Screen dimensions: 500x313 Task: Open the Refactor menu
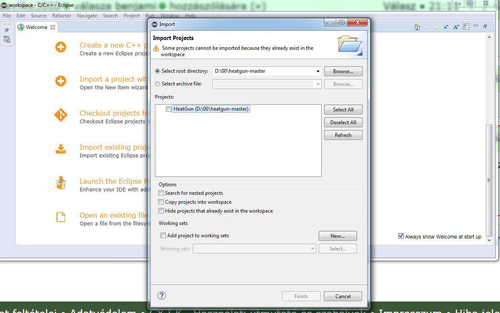pos(62,16)
